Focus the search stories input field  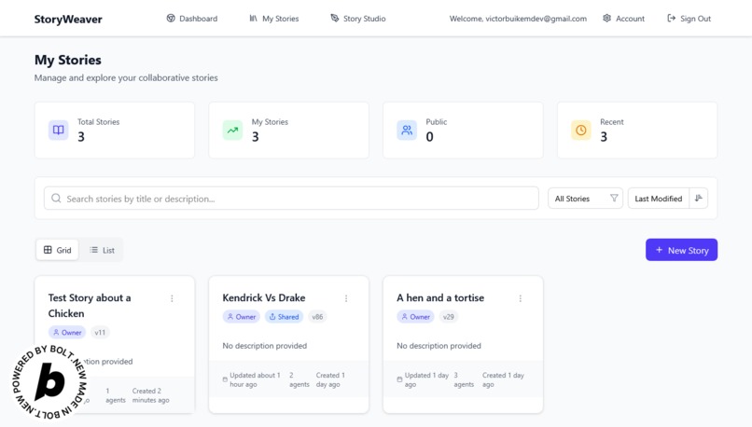point(291,199)
